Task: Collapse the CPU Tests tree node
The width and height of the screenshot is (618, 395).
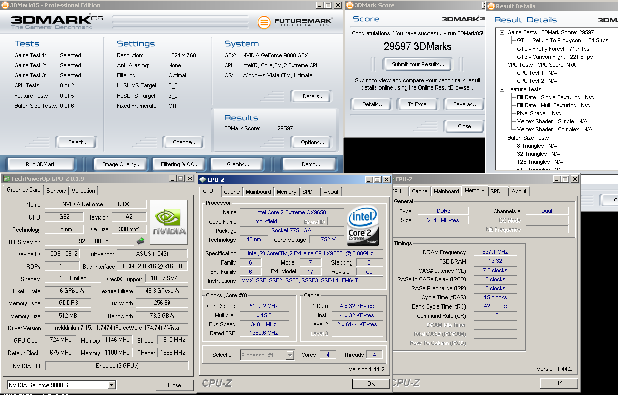Action: click(502, 65)
